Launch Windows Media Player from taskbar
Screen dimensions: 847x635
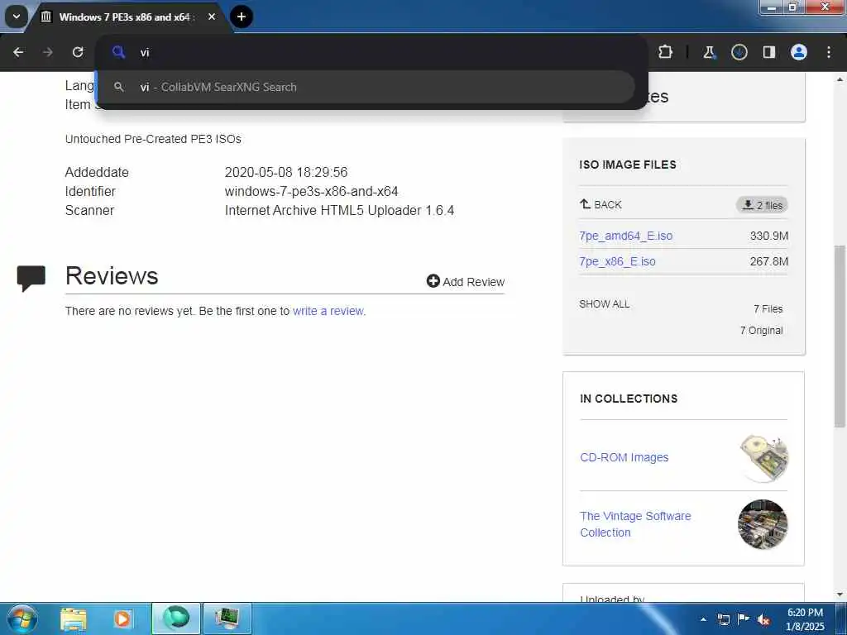click(122, 618)
